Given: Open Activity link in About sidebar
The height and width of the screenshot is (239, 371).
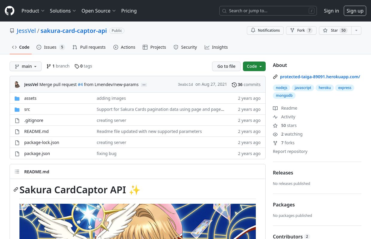Looking at the screenshot, I should point(284,117).
